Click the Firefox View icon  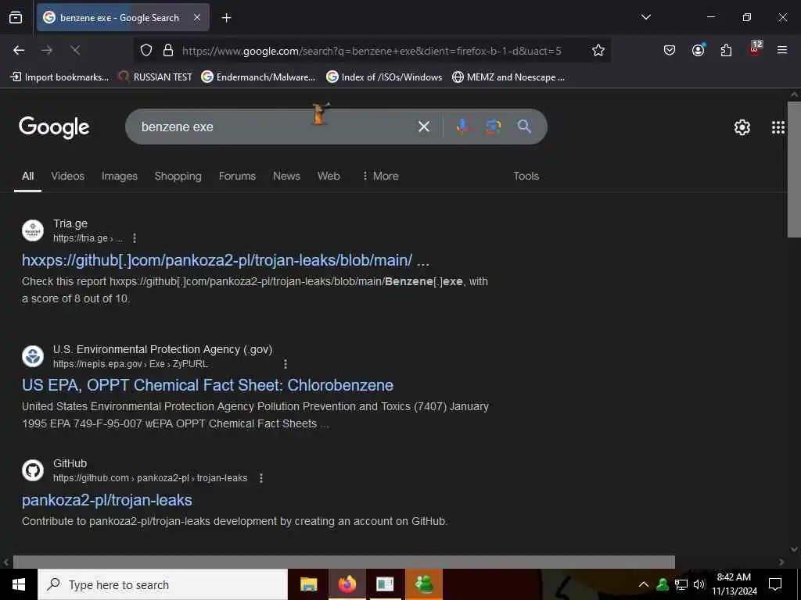(16, 18)
